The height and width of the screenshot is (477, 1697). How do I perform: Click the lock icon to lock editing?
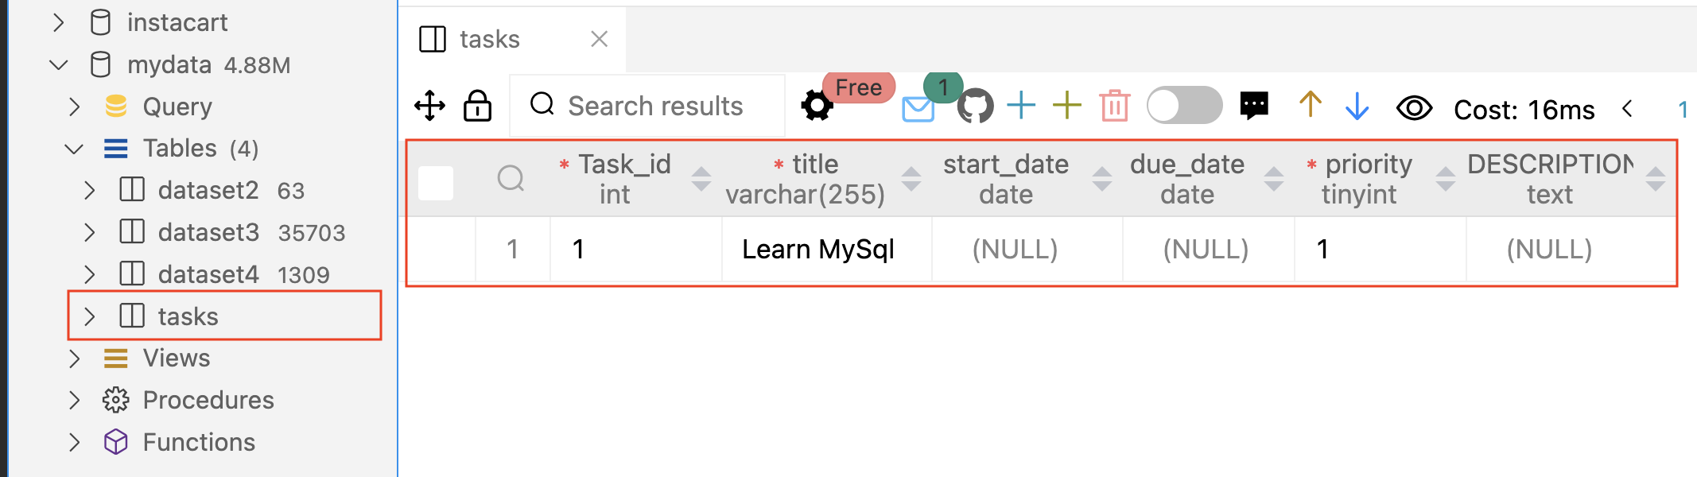pyautogui.click(x=476, y=104)
